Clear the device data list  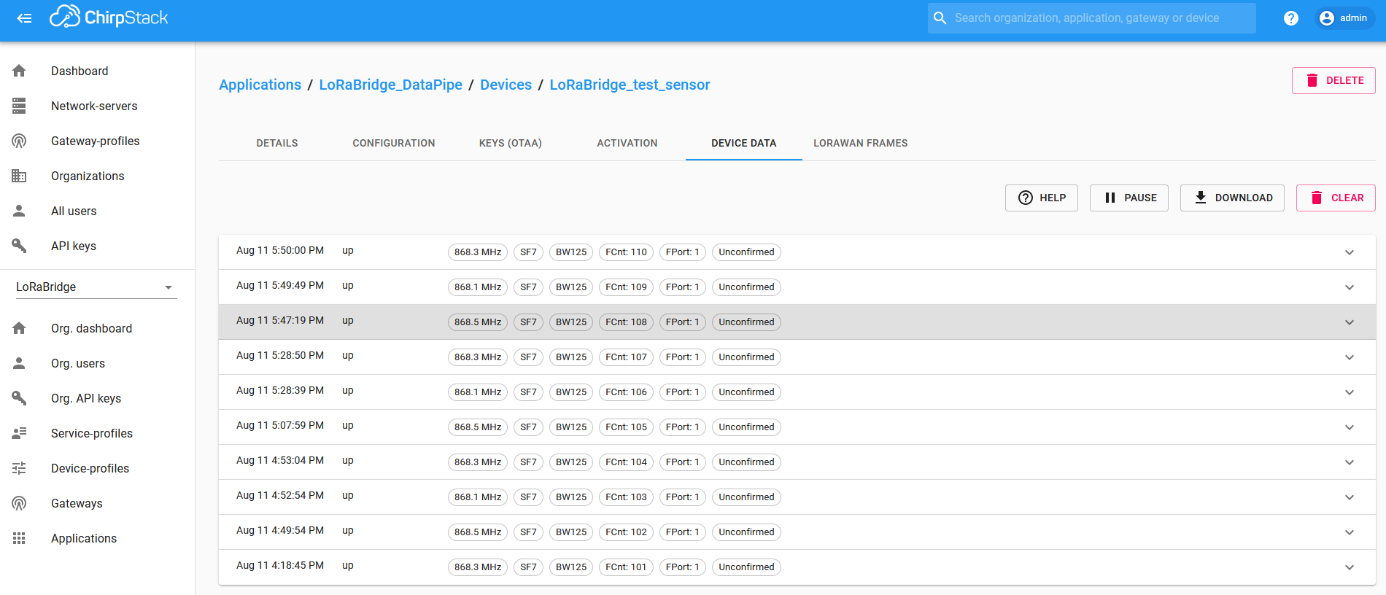[x=1336, y=198]
